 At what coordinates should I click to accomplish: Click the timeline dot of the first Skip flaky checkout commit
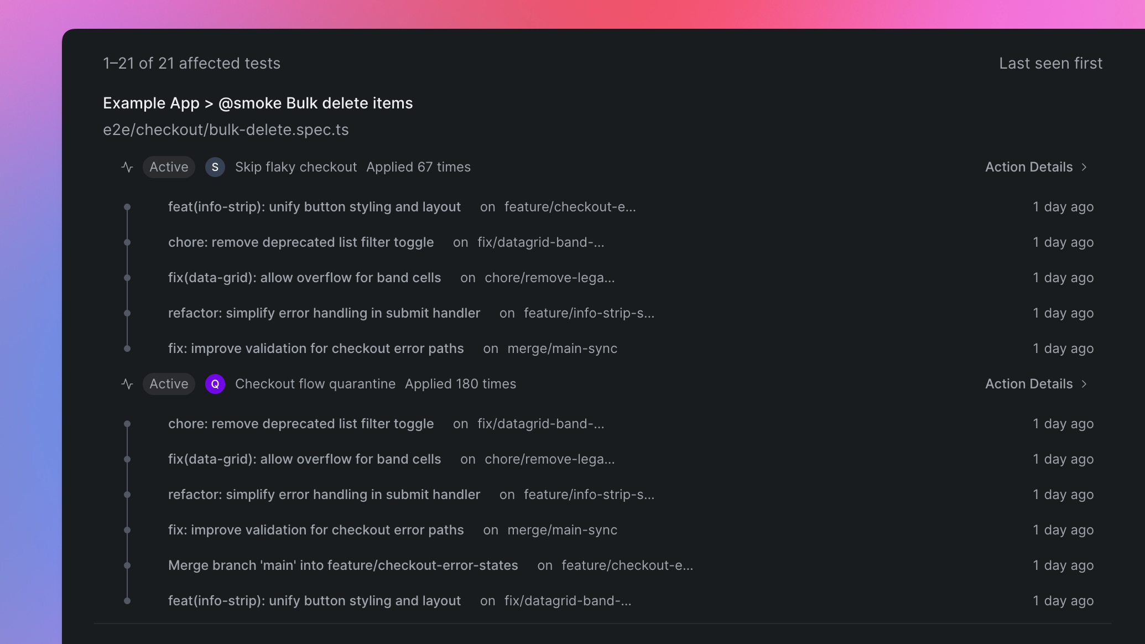pos(127,207)
